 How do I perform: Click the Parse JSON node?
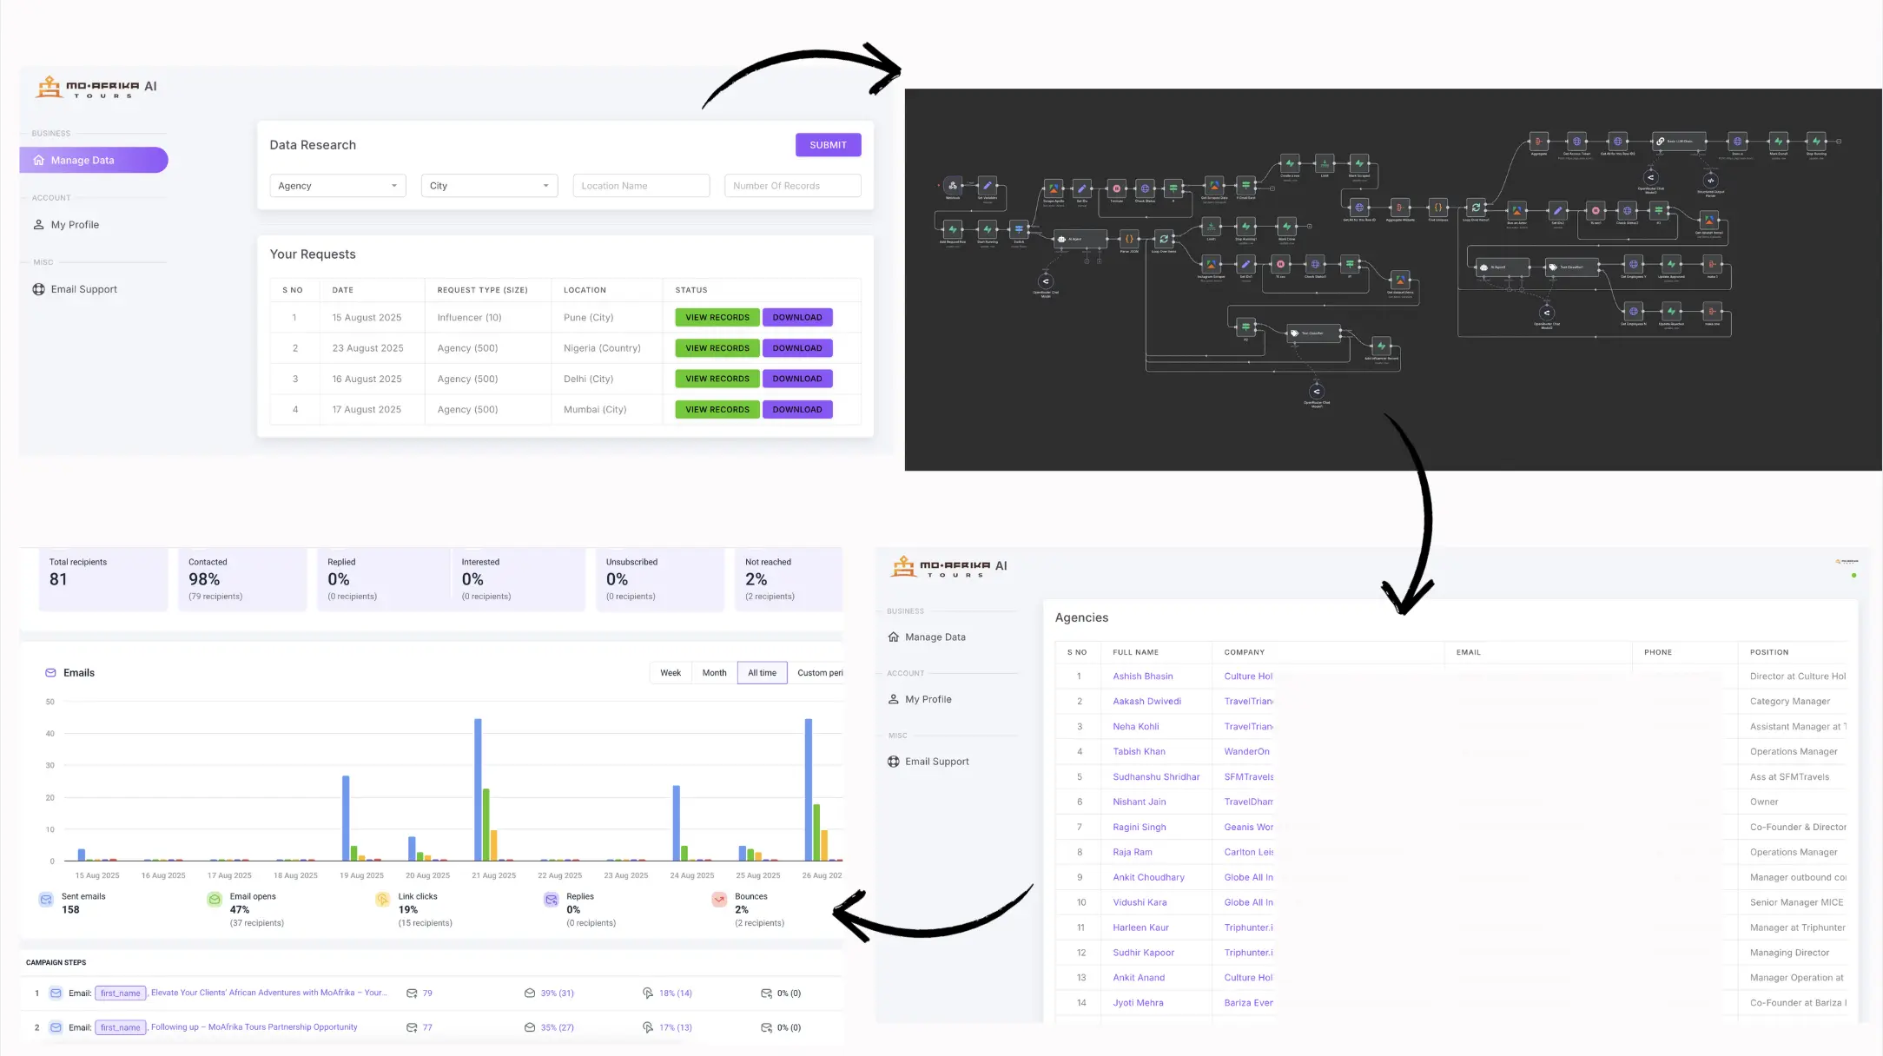1129,239
